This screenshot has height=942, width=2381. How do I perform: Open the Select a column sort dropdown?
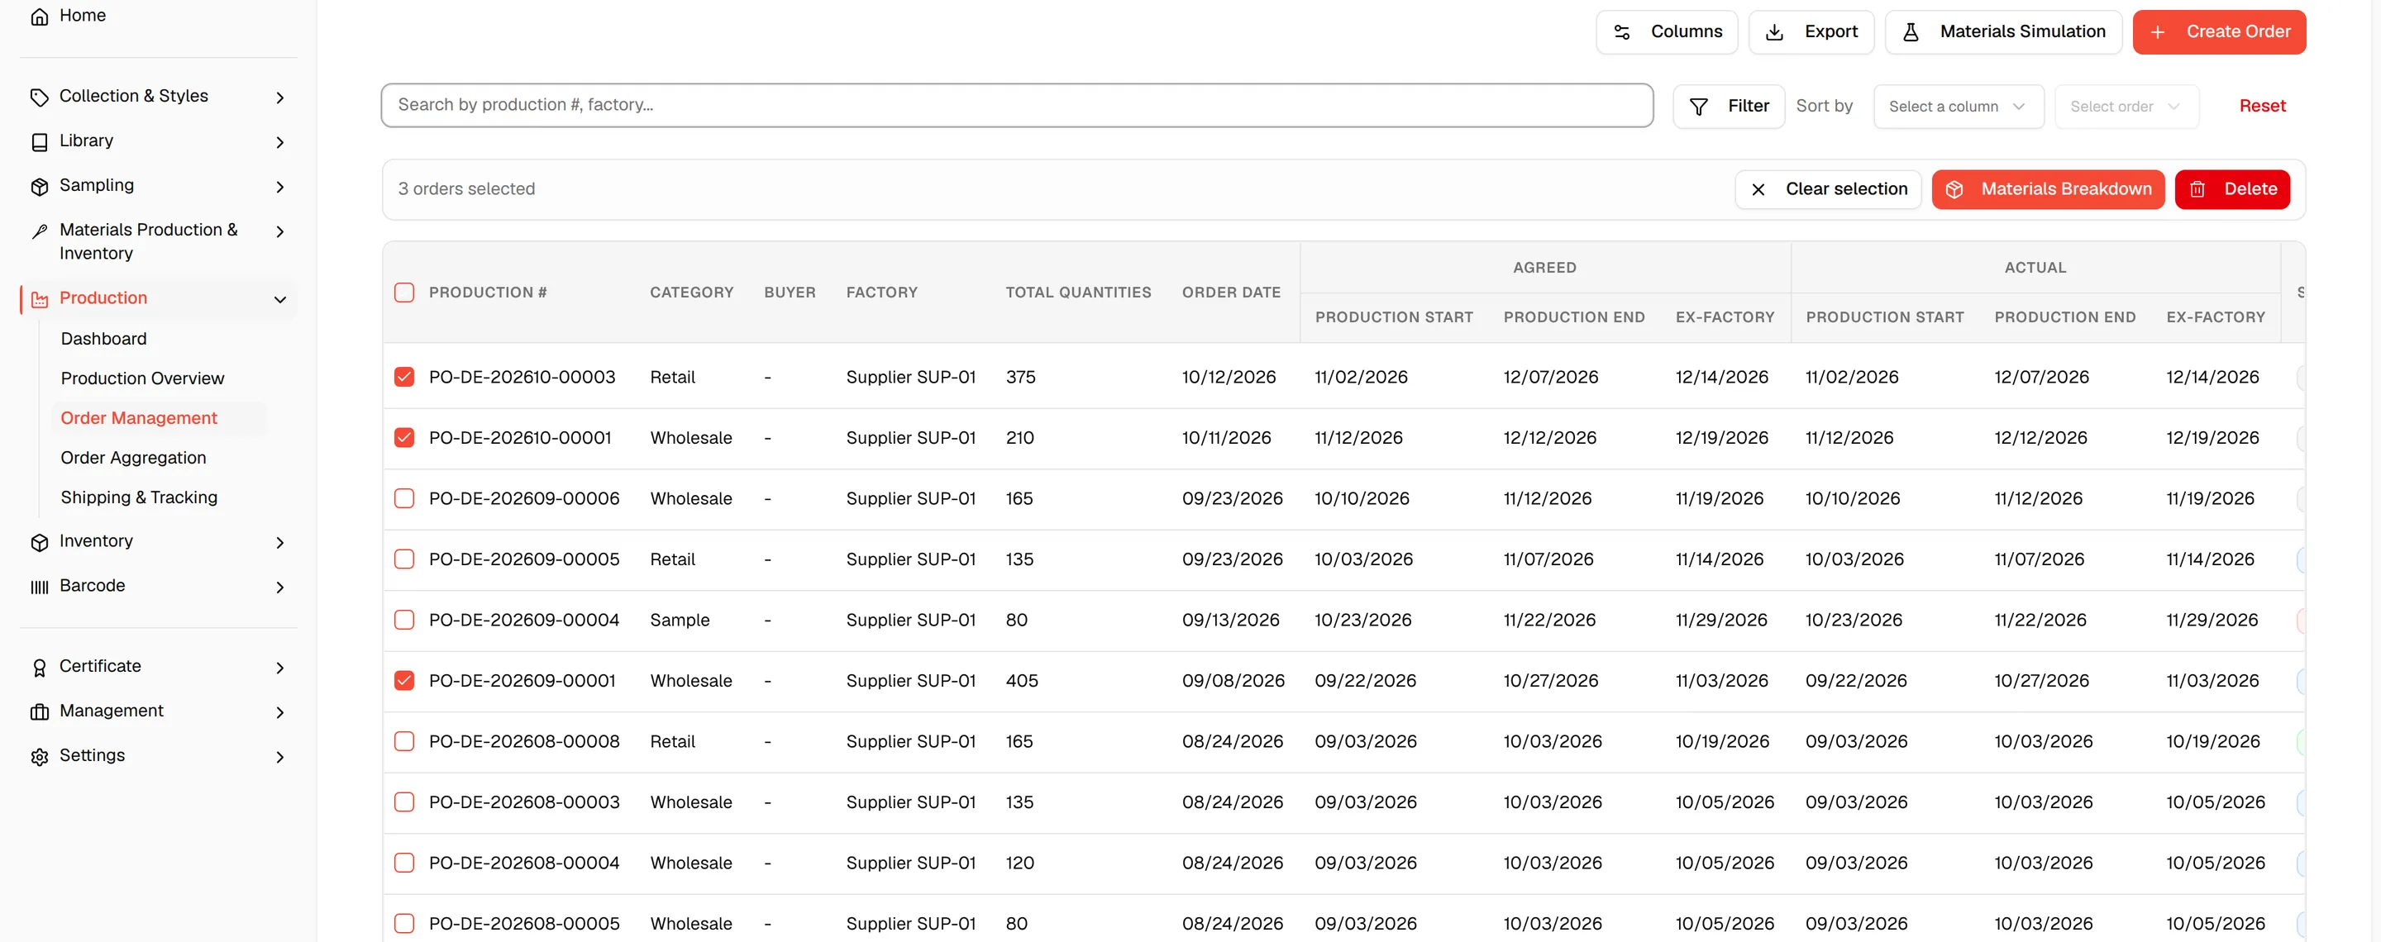tap(1958, 107)
